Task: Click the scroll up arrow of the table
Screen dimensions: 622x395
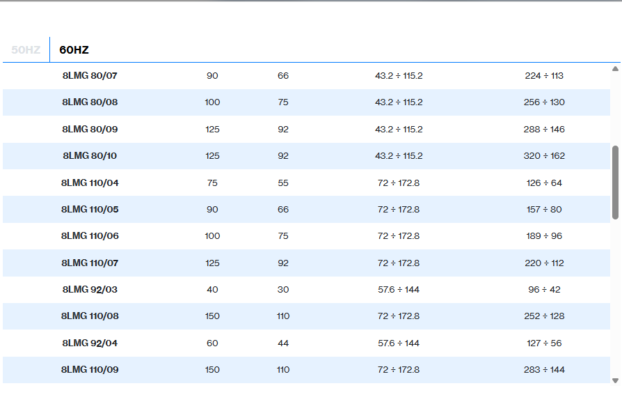Action: (x=615, y=68)
